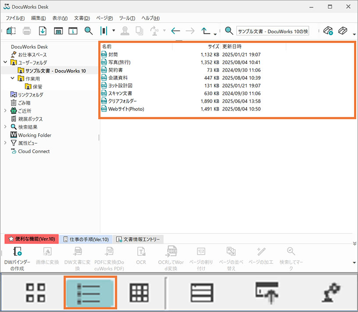Viewport: 358px width, 312px height.
Task: Open dropdown beside the up-folder icon
Action: coord(215,34)
